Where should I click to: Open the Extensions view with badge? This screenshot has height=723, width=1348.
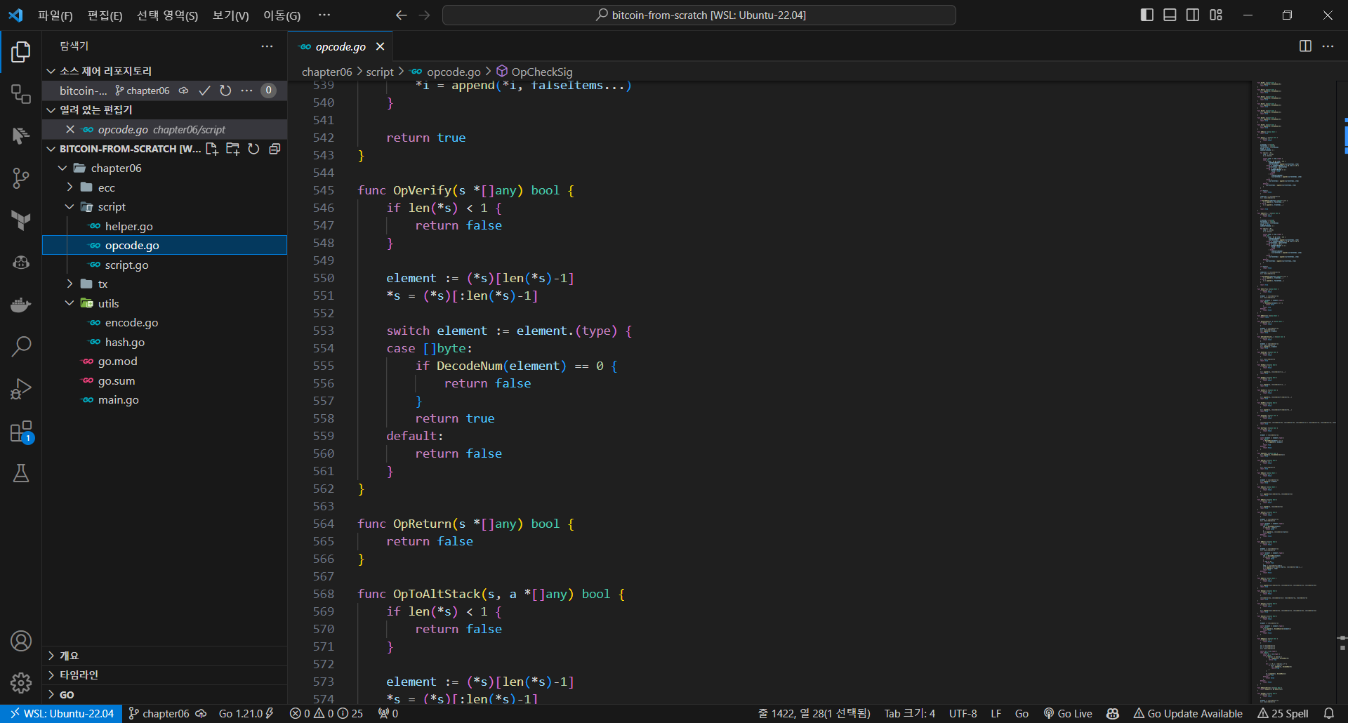(x=21, y=432)
